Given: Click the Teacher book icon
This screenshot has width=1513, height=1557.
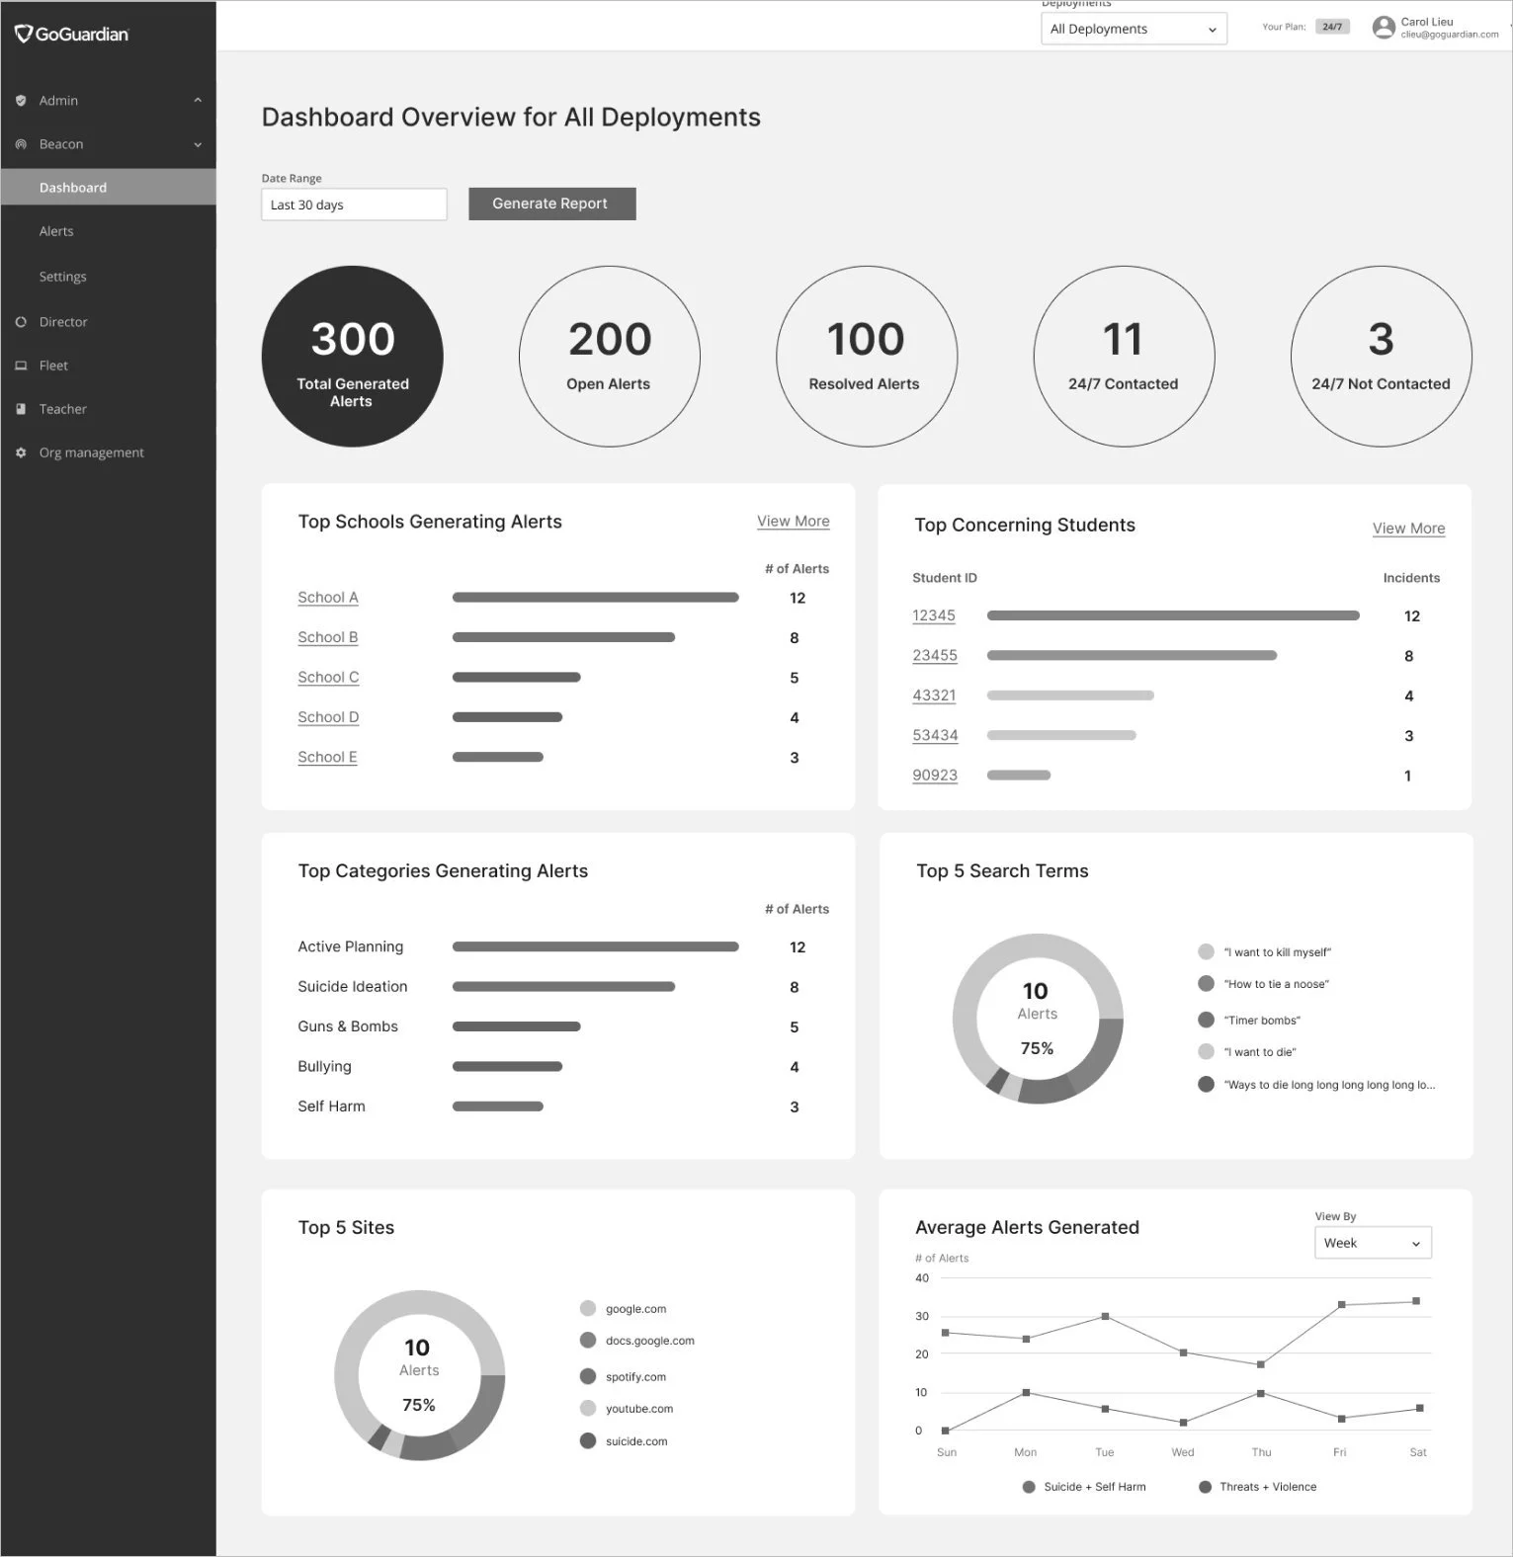Looking at the screenshot, I should tap(21, 409).
